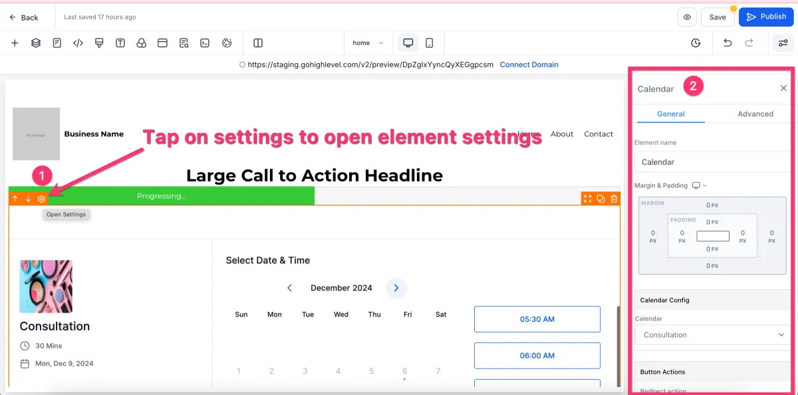Open the layers panel icon
The width and height of the screenshot is (798, 395).
pos(36,43)
